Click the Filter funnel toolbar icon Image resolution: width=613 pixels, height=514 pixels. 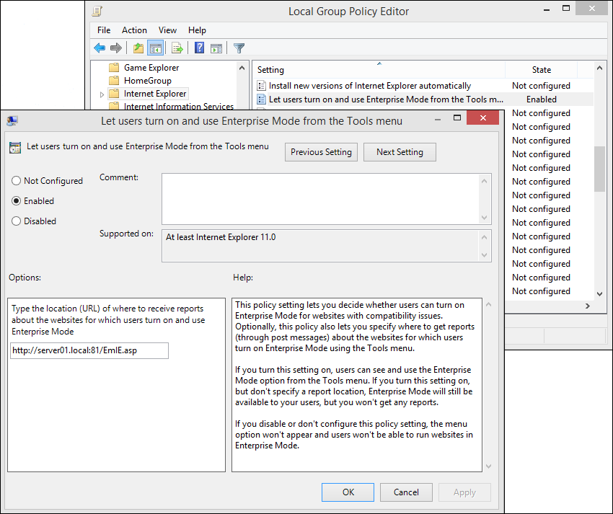point(239,48)
